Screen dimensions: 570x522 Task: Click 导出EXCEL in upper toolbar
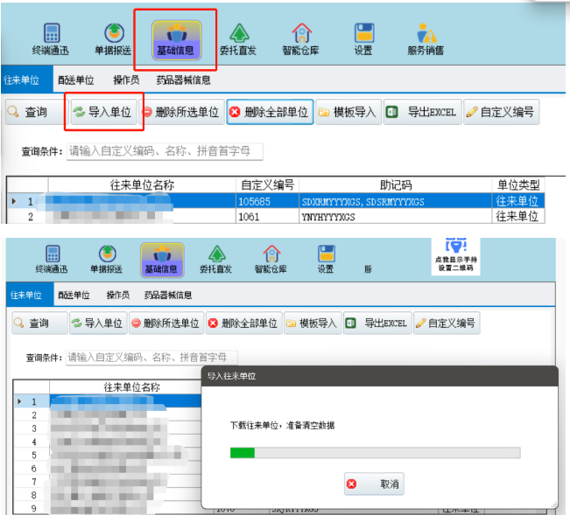pos(423,112)
